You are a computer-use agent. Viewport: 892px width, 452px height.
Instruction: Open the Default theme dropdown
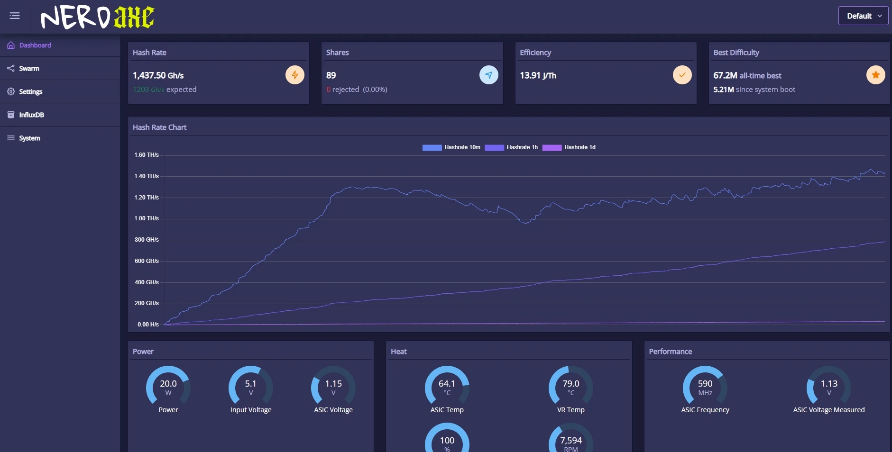click(x=864, y=16)
